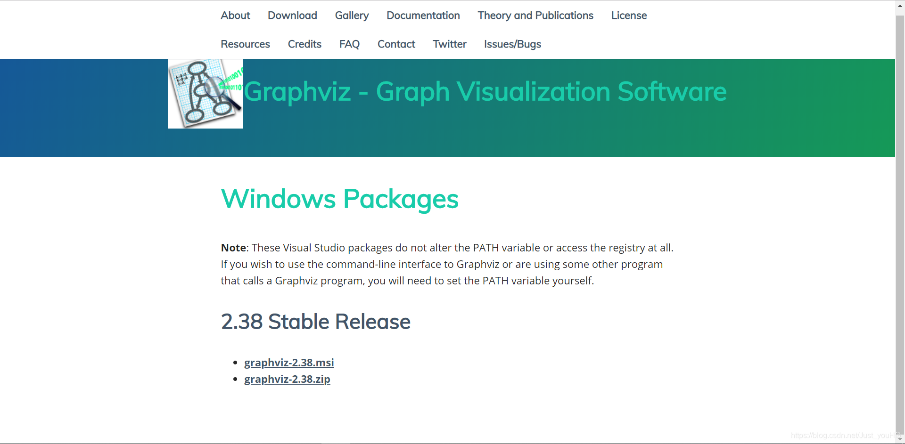Image resolution: width=905 pixels, height=444 pixels.
Task: Open the Issues/Bugs page
Action: pyautogui.click(x=512, y=44)
